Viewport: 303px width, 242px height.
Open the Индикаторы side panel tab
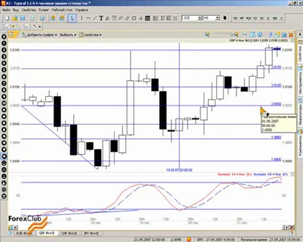300,112
